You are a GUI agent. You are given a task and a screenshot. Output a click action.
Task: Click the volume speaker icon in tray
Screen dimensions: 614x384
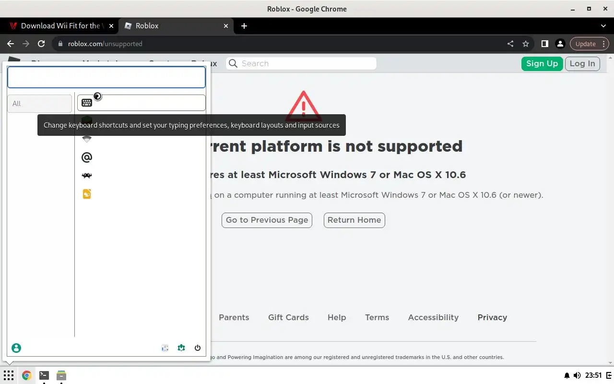pyautogui.click(x=577, y=375)
